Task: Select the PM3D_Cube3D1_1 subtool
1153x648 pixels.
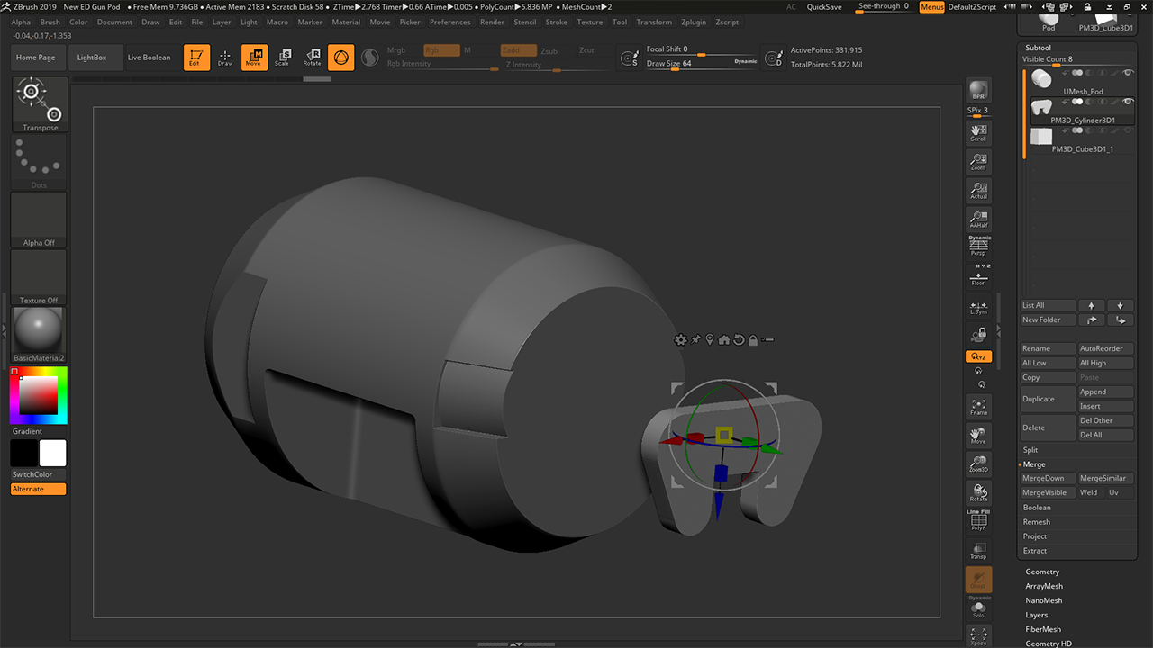Action: point(1081,140)
